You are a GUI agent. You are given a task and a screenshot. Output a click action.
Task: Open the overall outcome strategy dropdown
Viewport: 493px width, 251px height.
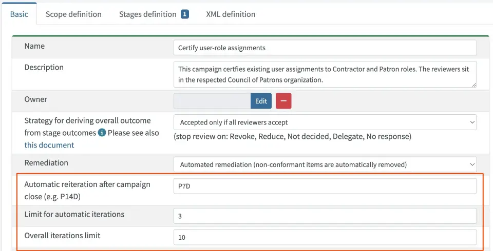pyautogui.click(x=325, y=122)
